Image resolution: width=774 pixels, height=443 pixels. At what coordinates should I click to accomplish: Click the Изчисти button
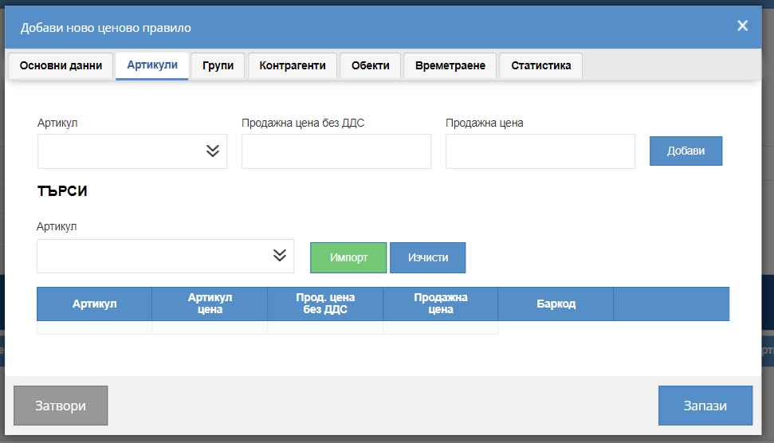(x=428, y=257)
